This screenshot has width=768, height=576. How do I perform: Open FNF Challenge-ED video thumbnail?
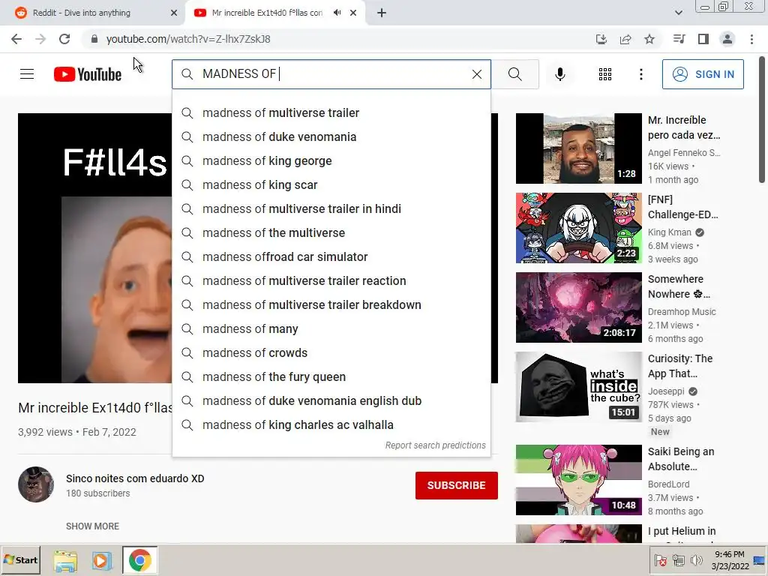pos(578,228)
